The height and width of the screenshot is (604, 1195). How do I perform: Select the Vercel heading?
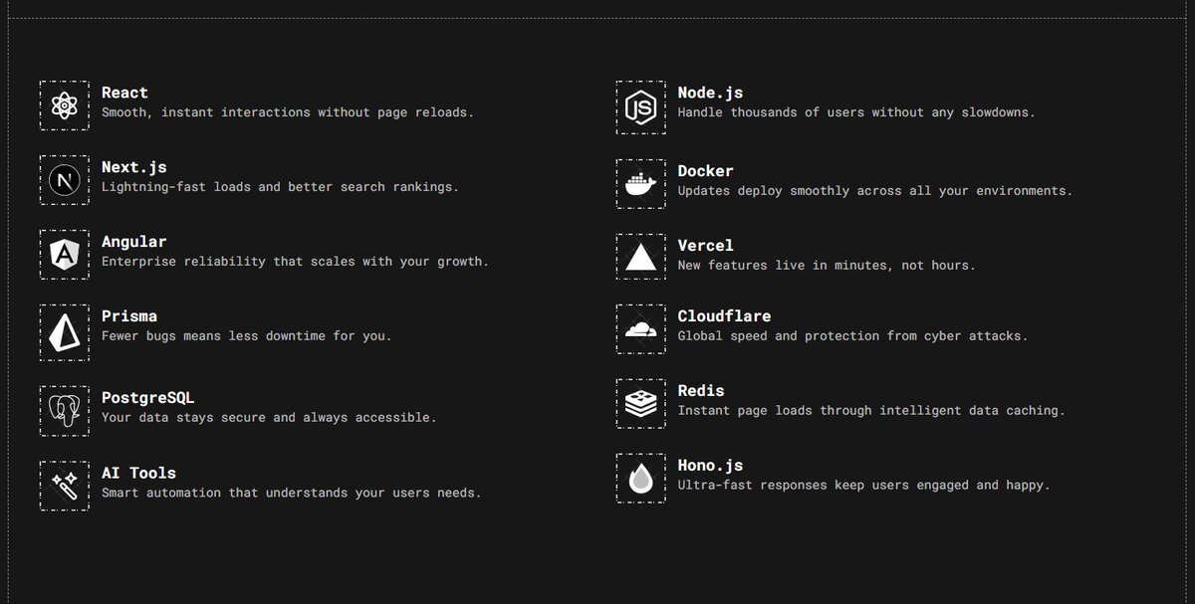(x=705, y=246)
